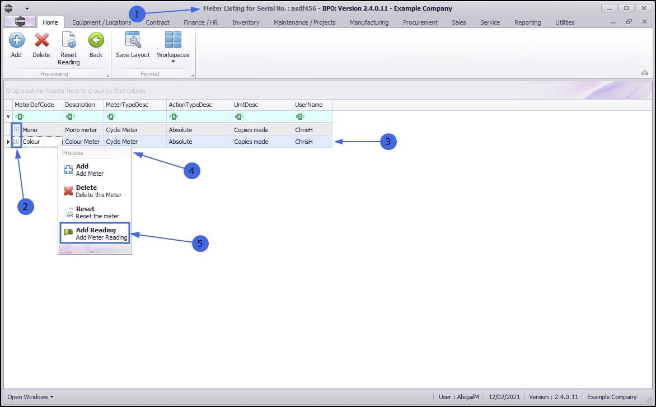This screenshot has height=407, width=656.
Task: Open the Procurement tab
Action: (420, 22)
